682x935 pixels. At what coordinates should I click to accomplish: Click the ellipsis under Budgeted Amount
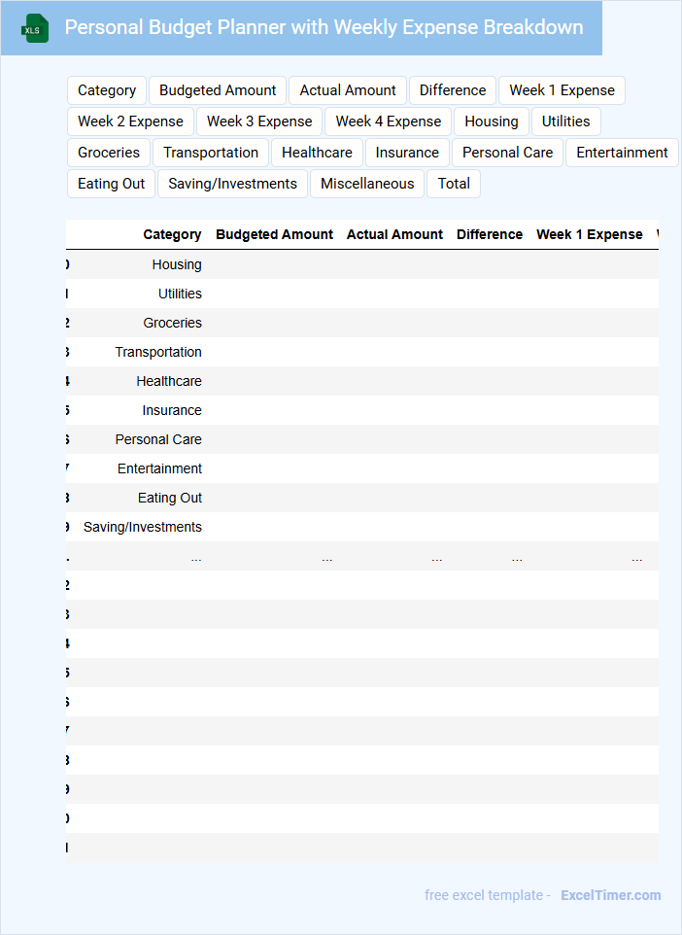point(326,559)
